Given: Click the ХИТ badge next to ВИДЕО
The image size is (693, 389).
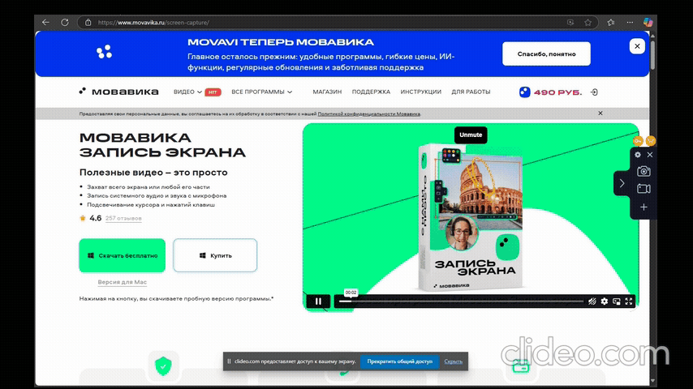Looking at the screenshot, I should coord(213,92).
